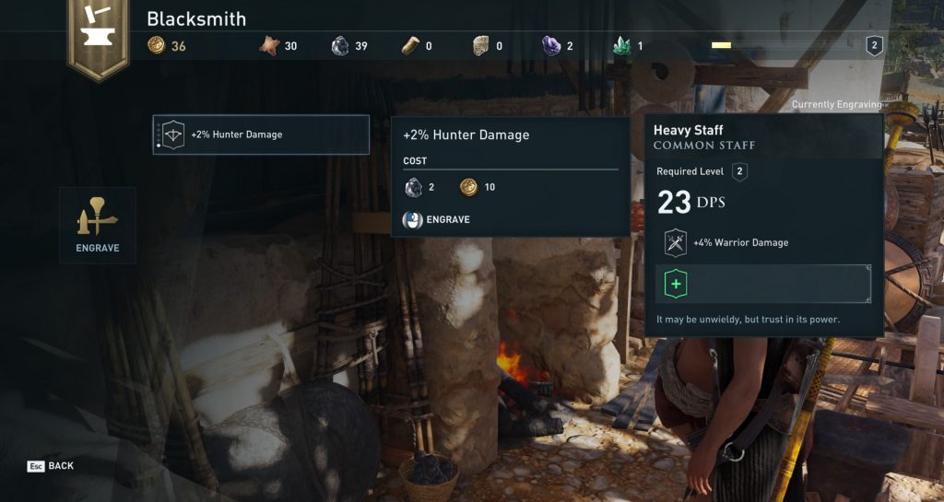The height and width of the screenshot is (502, 944).
Task: Click the Warrior Damage crossed swords icon
Action: pyautogui.click(x=676, y=243)
